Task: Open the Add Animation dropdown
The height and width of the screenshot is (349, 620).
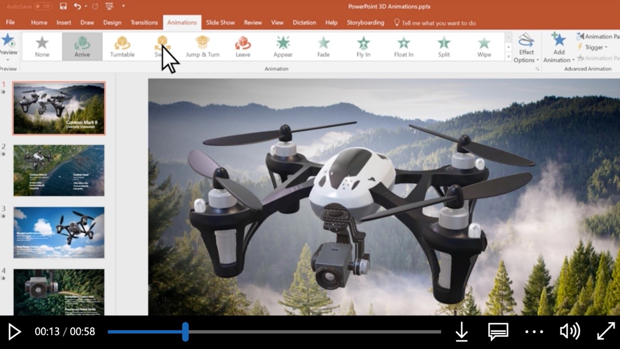Action: tap(559, 48)
